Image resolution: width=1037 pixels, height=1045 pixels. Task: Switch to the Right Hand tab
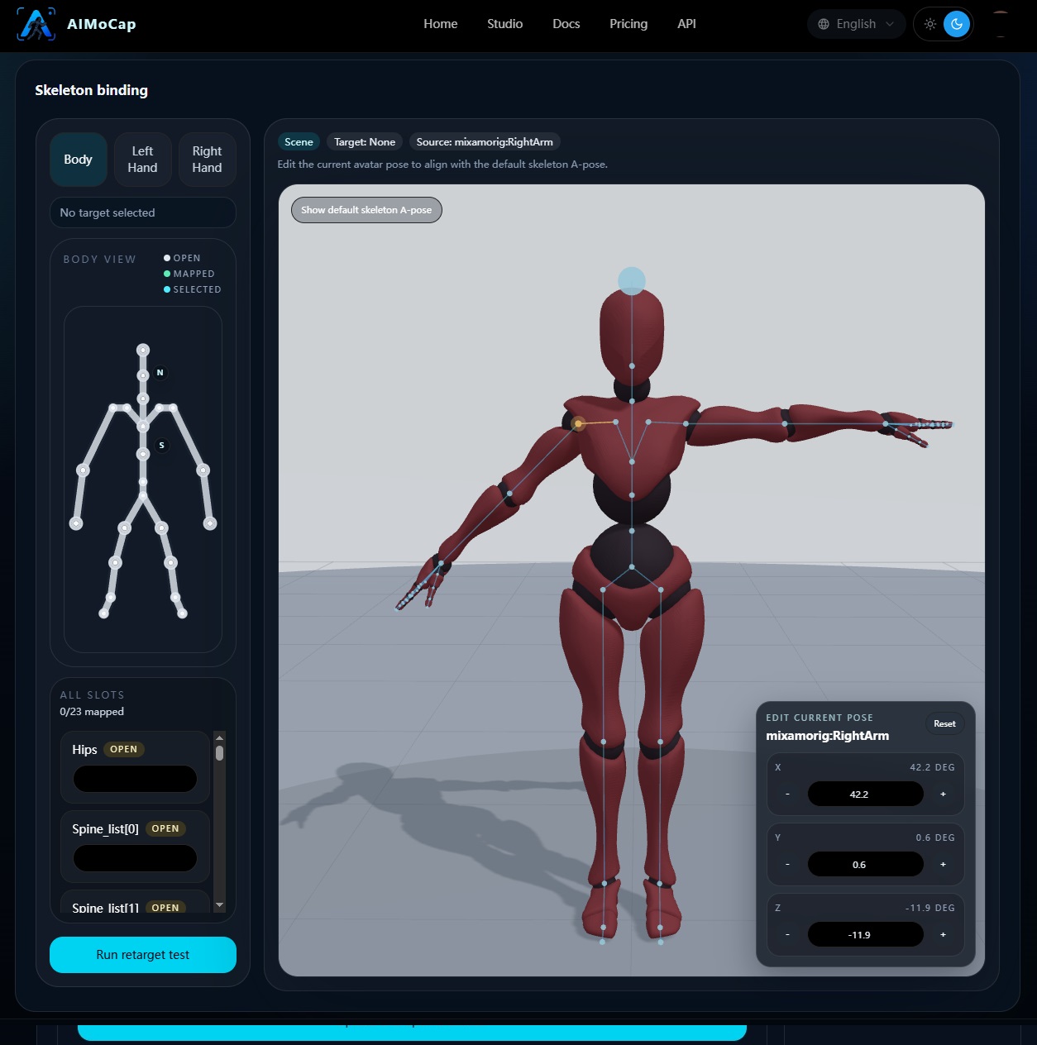click(x=207, y=160)
